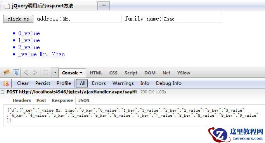265x143 pixels.
Task: Collapse the POST request entry
Action: point(3,92)
